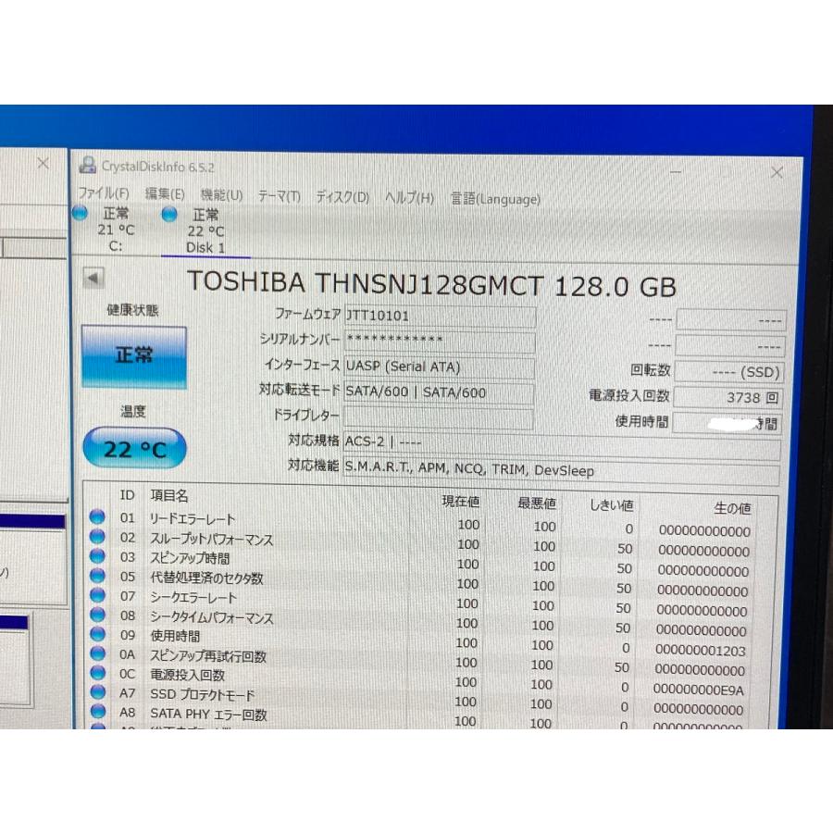833x833 pixels.
Task: Select the SATA PHY エラー回数 row text
Action: (x=208, y=715)
